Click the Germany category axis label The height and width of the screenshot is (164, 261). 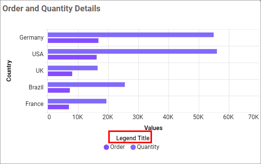(x=31, y=38)
